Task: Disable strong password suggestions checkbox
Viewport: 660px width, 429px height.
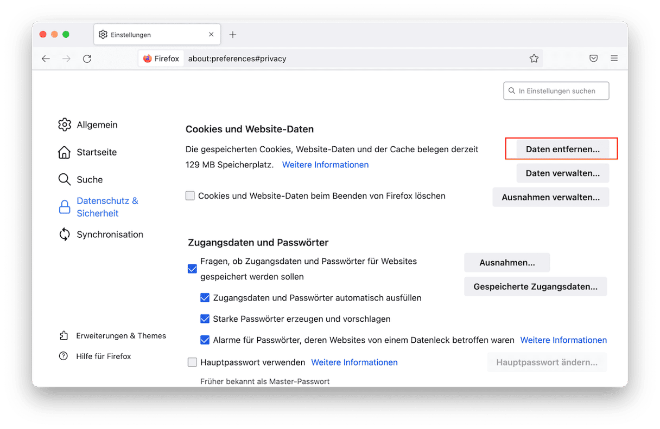Action: click(205, 319)
